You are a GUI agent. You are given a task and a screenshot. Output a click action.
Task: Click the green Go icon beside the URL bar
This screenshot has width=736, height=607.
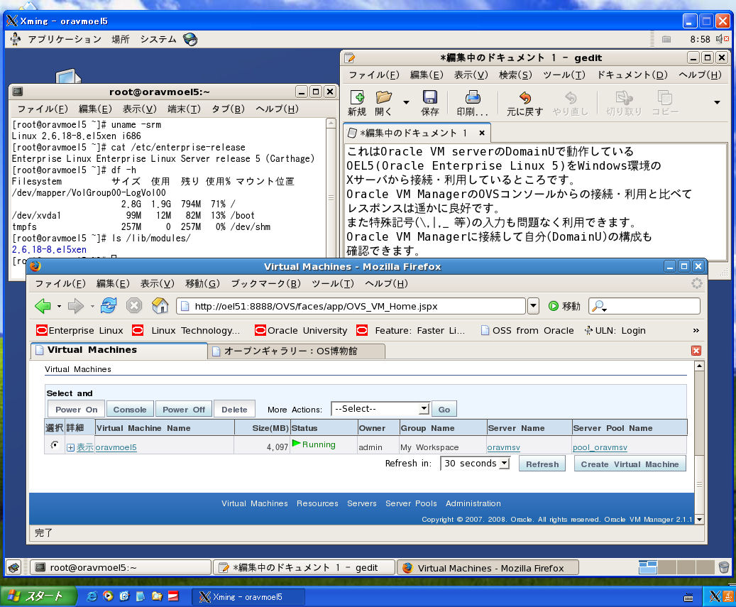click(x=554, y=306)
